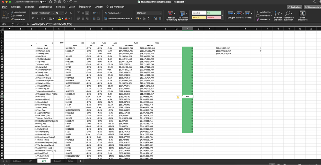Toggle bold F formatting
The width and height of the screenshot is (321, 165).
33,18
